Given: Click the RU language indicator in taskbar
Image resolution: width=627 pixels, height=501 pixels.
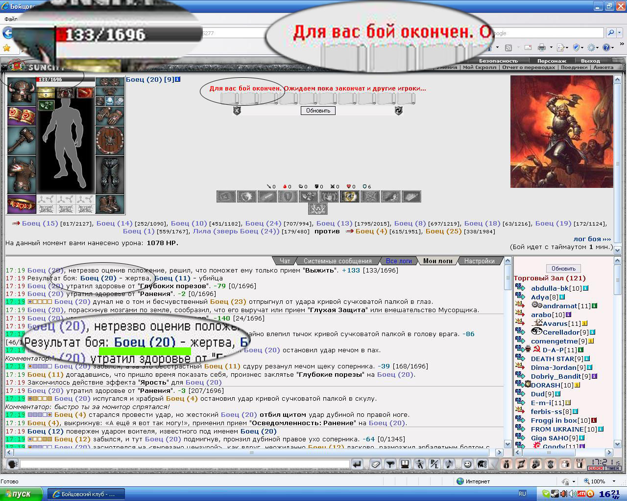Looking at the screenshot, I should pos(522,494).
